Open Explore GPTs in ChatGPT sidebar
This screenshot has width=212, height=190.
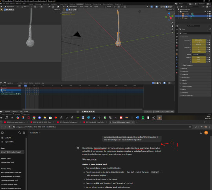pyautogui.click(x=9, y=142)
